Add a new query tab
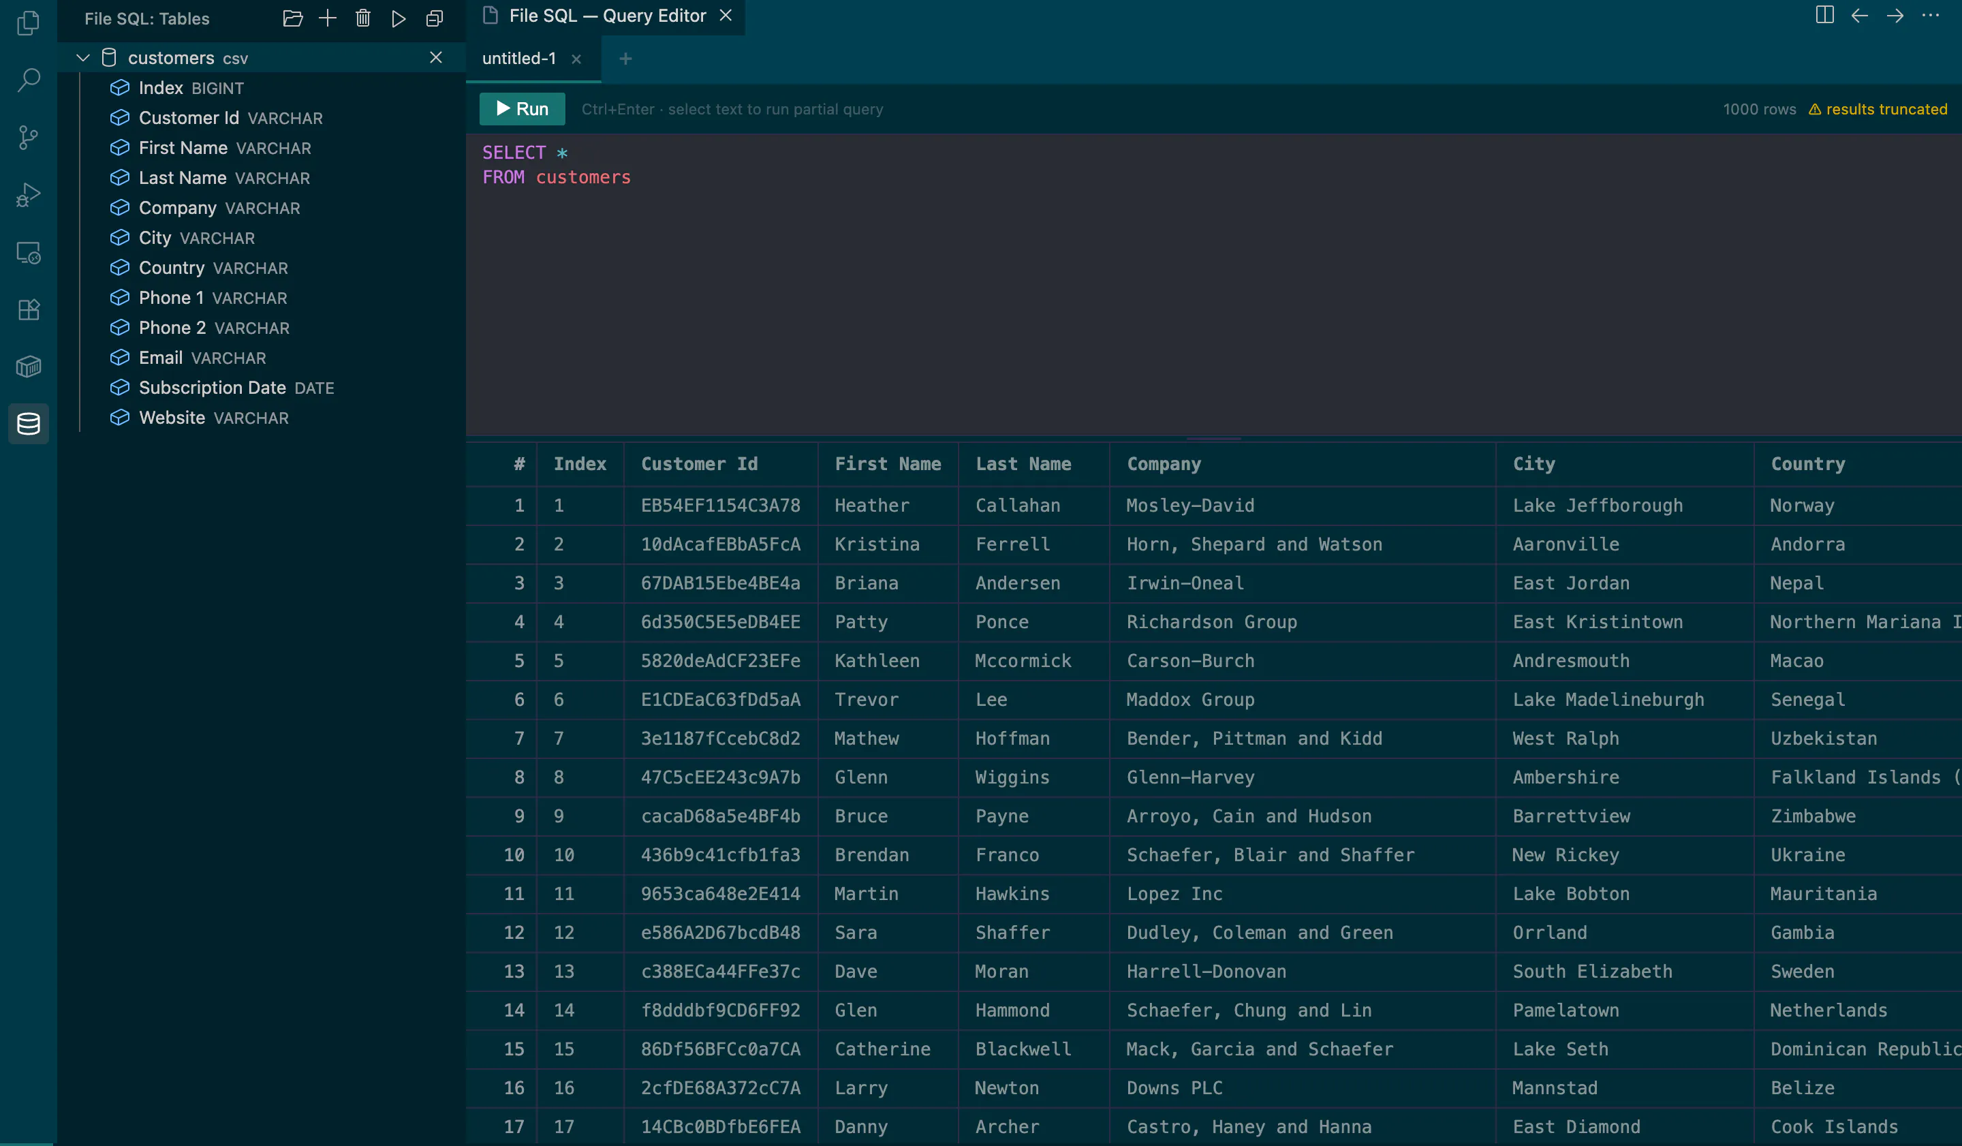1962x1146 pixels. coord(625,59)
